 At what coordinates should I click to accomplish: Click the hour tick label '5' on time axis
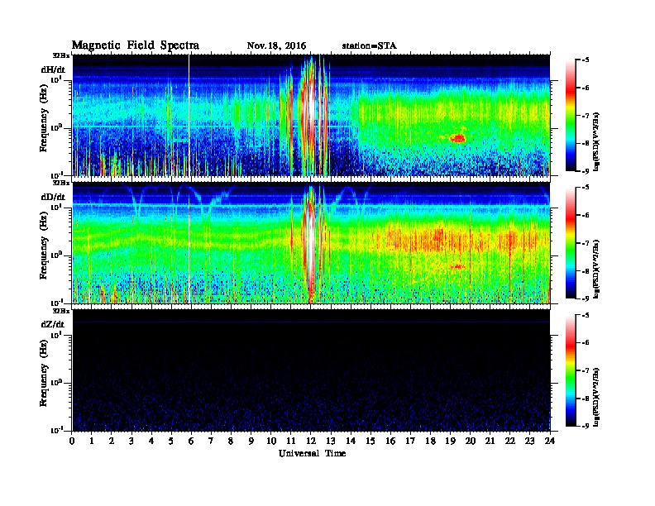pyautogui.click(x=171, y=441)
